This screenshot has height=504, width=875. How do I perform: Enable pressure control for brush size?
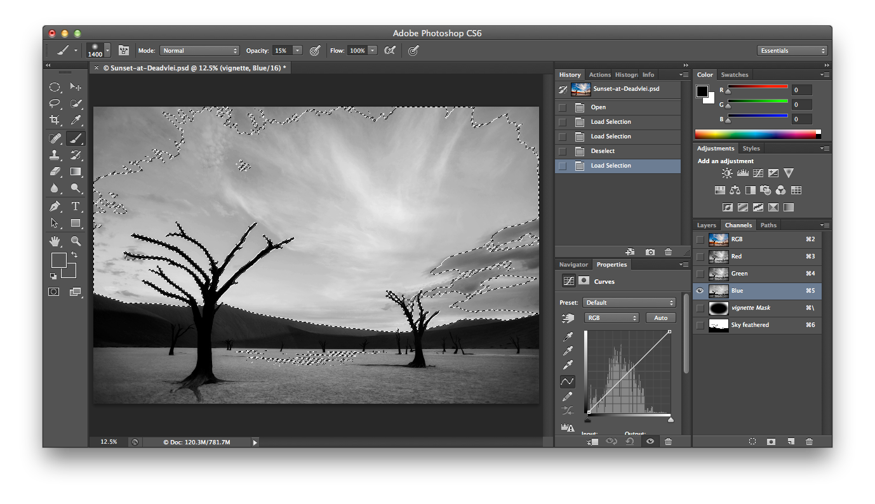(413, 50)
